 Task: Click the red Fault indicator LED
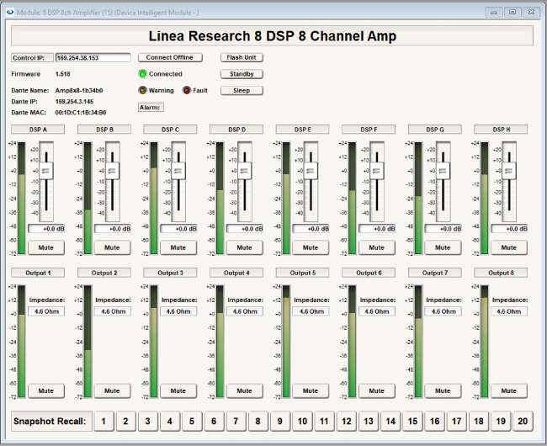(x=187, y=90)
